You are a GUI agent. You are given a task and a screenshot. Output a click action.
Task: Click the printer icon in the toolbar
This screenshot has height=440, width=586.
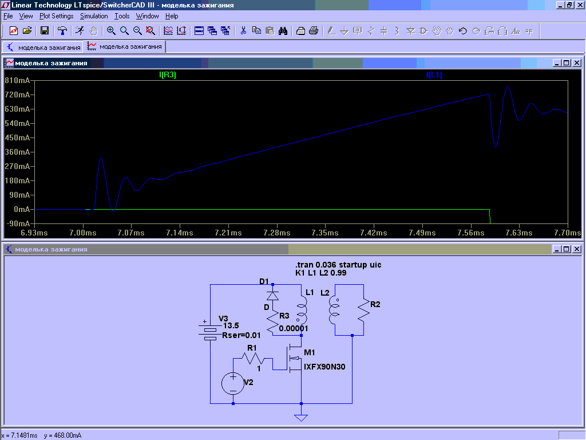point(313,31)
